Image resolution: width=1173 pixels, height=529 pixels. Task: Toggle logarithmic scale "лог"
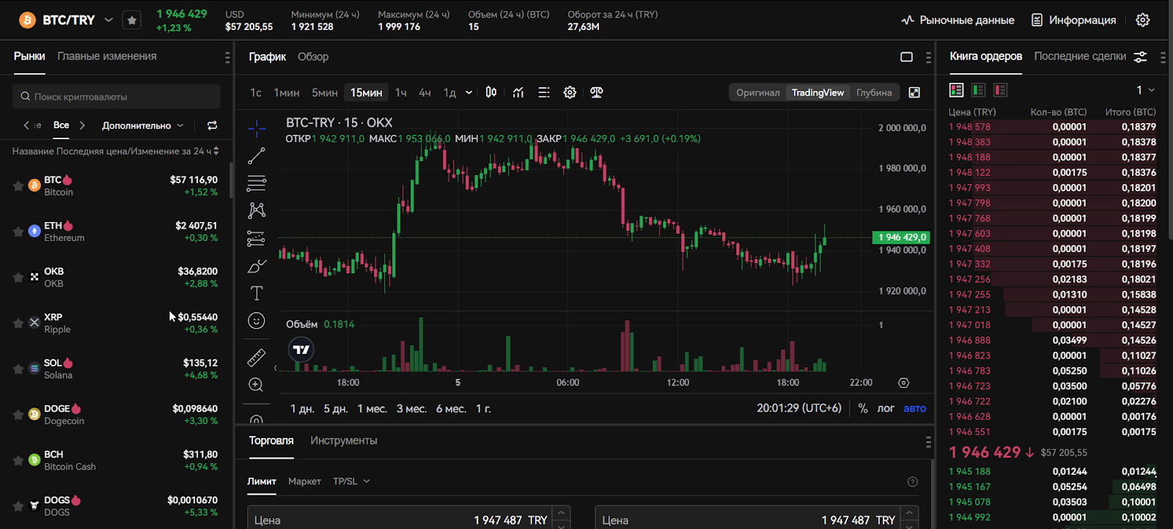[x=886, y=408]
